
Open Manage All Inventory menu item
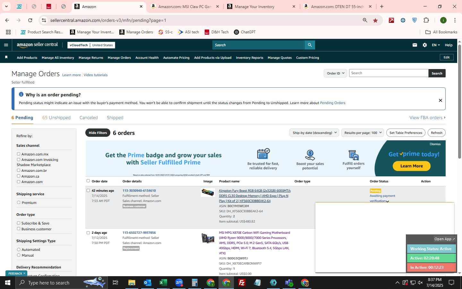tap(58, 58)
